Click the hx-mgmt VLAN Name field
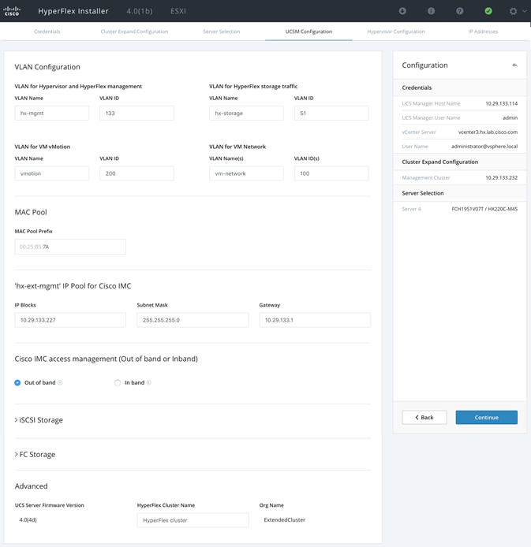 [51, 113]
